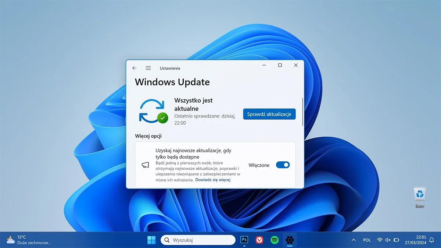This screenshot has width=441, height=248.
Task: Expand hidden tray icons with the chevron
Action: point(353,240)
